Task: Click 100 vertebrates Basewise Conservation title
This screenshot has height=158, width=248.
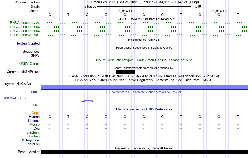Action: [144, 92]
